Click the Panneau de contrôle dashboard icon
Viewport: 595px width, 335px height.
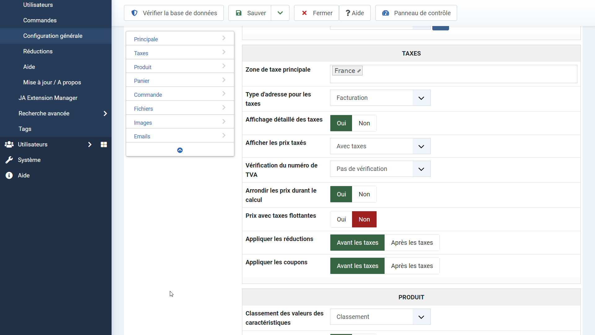pyautogui.click(x=386, y=13)
